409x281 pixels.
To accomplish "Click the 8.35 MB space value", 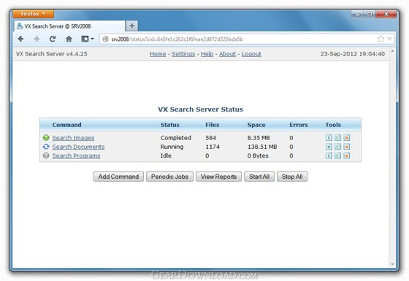I will [x=259, y=138].
